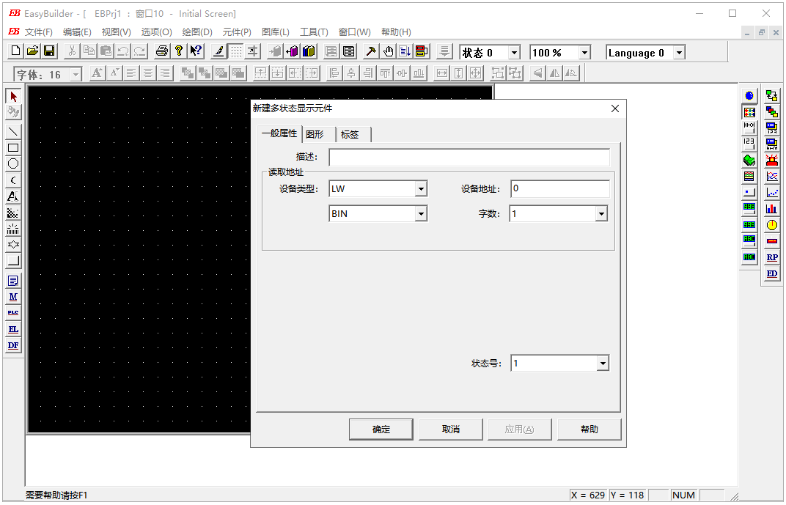Click the 确定 button
Image resolution: width=786 pixels, height=505 pixels.
(381, 430)
